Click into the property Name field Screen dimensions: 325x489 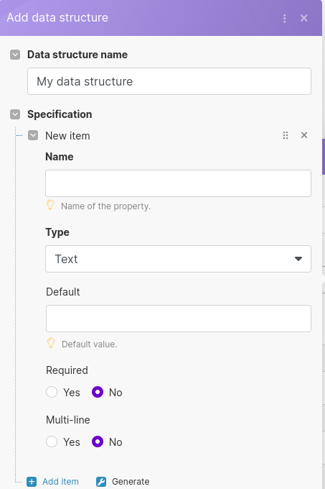click(x=178, y=183)
